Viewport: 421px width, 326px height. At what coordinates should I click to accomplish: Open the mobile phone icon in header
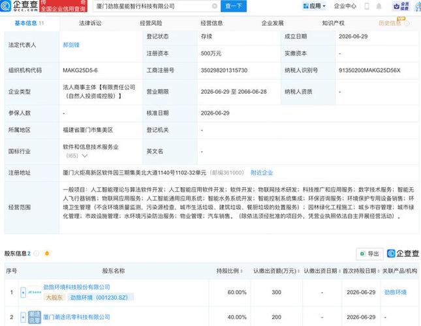367,6
